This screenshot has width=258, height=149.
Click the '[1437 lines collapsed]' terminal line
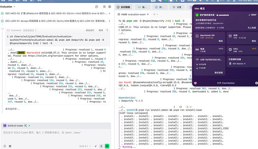point(133,113)
